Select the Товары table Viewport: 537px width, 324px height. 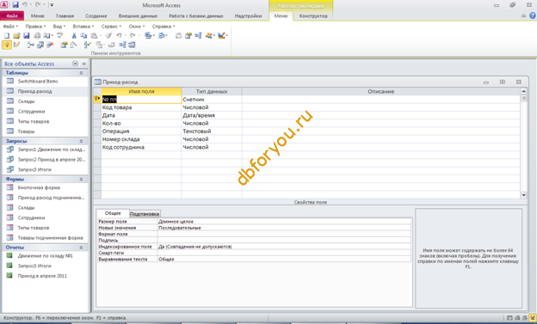click(26, 131)
